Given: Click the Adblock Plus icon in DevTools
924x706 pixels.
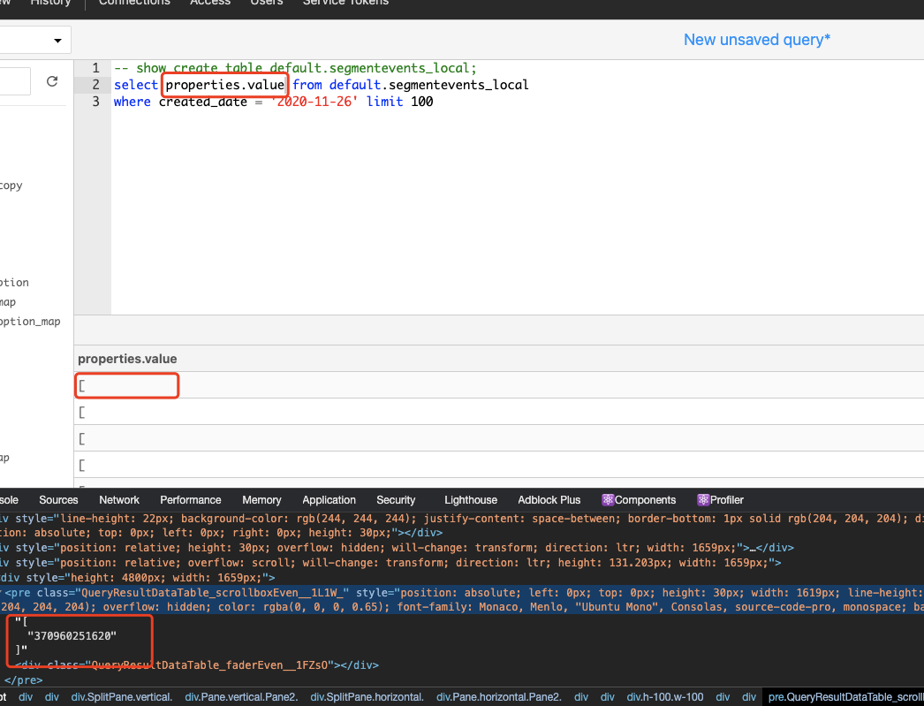Looking at the screenshot, I should [549, 499].
